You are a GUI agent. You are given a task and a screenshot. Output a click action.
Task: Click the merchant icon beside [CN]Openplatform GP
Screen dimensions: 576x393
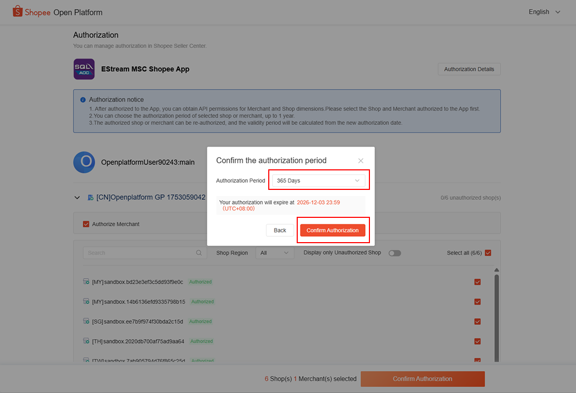coord(89,197)
